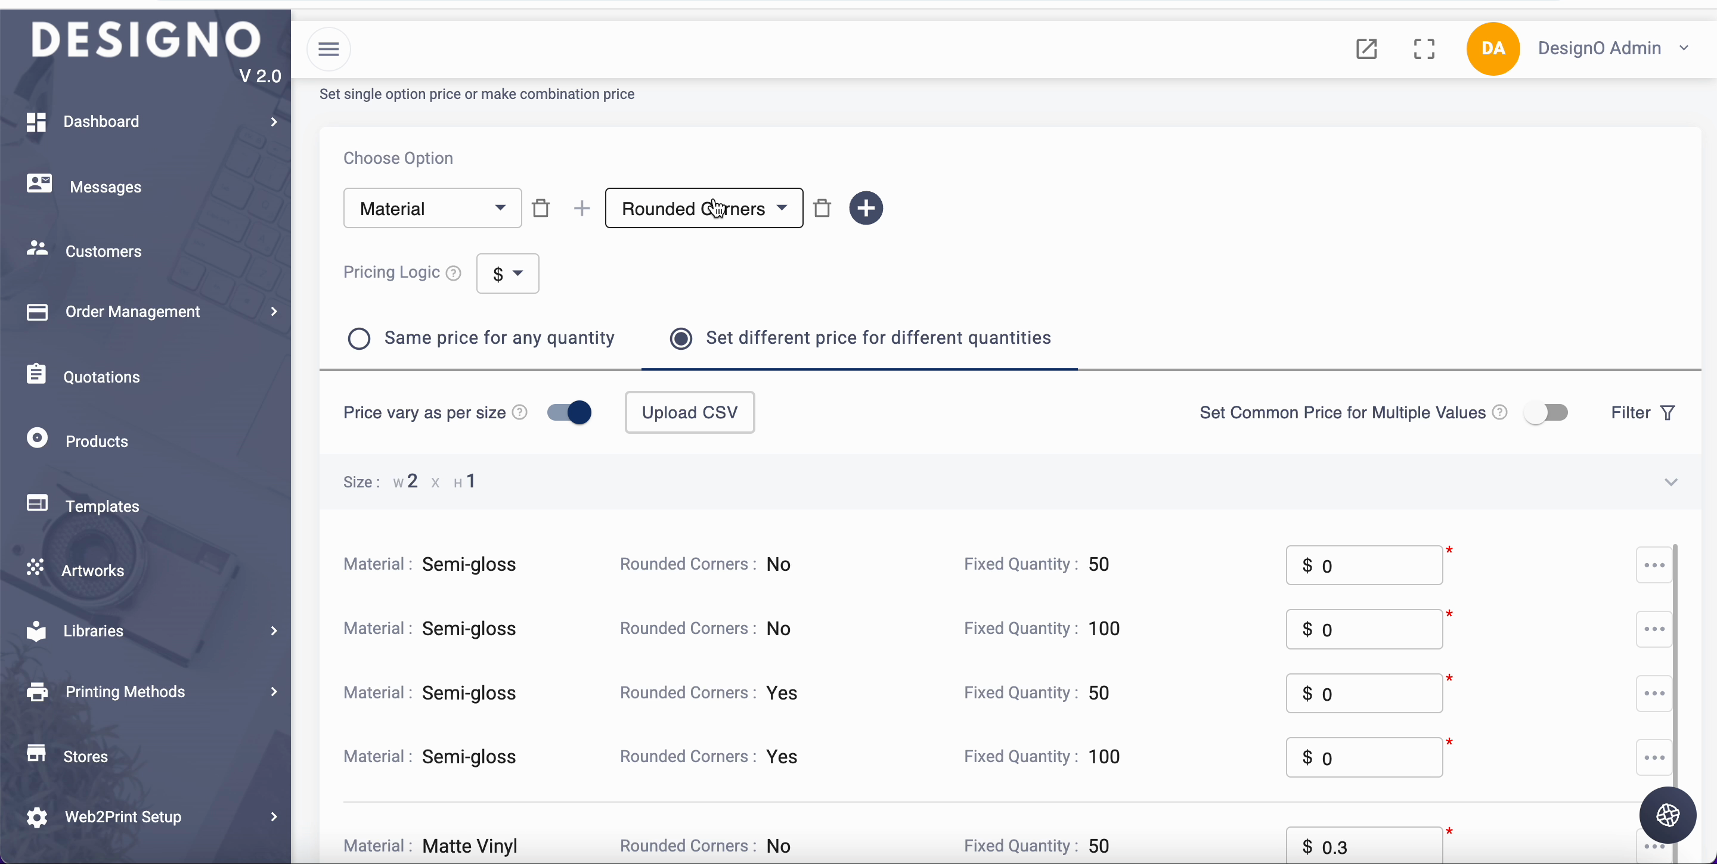Click the Pricing Logic help icon
The image size is (1717, 864).
453,273
